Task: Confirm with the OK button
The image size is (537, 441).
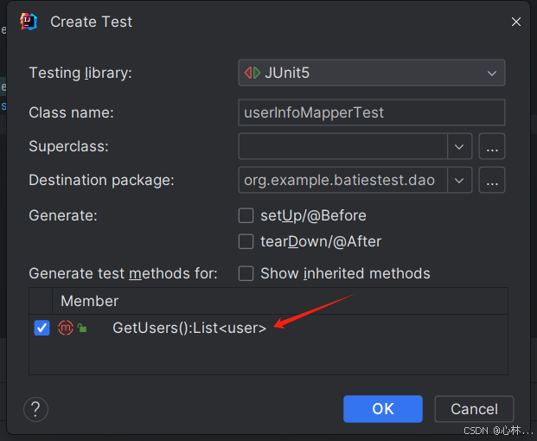Action: (383, 409)
